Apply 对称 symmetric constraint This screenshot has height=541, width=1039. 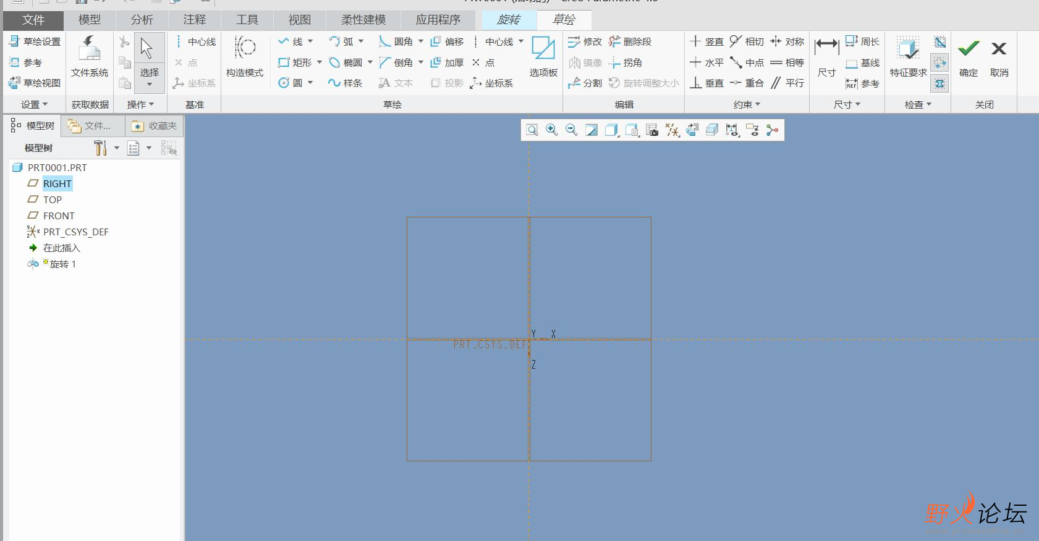787,41
